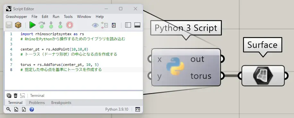294x118 pixels.
Task: Click line 1 import rhinoscriptsyntax code
Action: click(x=52, y=34)
